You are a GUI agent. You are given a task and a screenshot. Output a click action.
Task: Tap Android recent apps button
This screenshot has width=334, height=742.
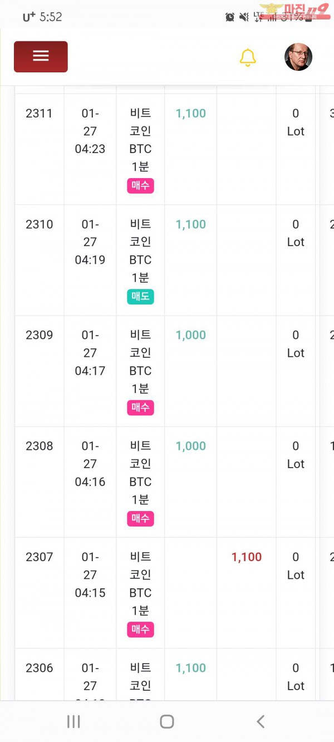tap(73, 721)
